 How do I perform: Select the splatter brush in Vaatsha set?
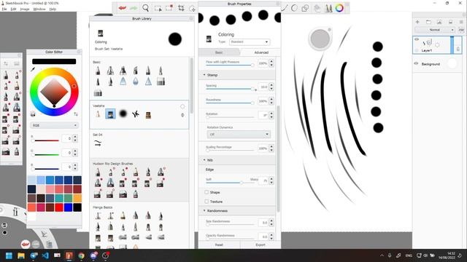136,114
